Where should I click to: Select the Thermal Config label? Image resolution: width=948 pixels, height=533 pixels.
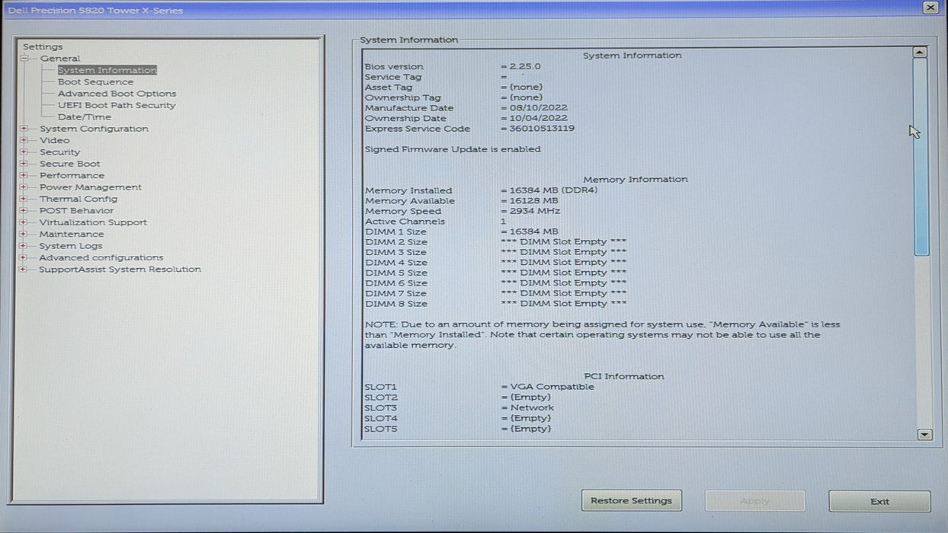pos(78,199)
